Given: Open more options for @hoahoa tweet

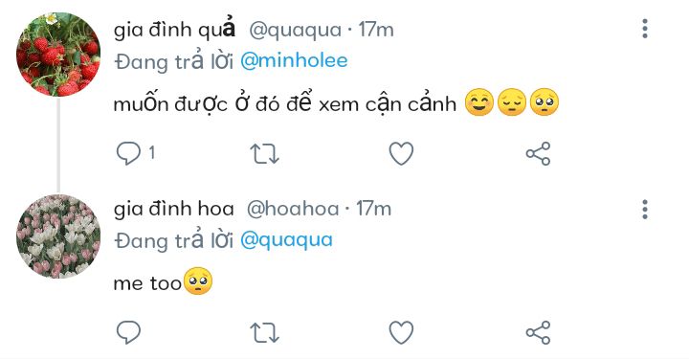Looking at the screenshot, I should click(645, 209).
